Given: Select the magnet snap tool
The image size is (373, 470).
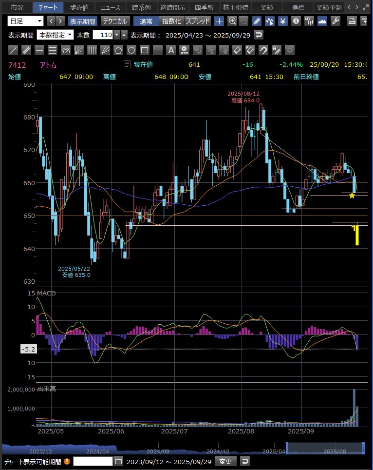Looking at the screenshot, I should point(263,50).
